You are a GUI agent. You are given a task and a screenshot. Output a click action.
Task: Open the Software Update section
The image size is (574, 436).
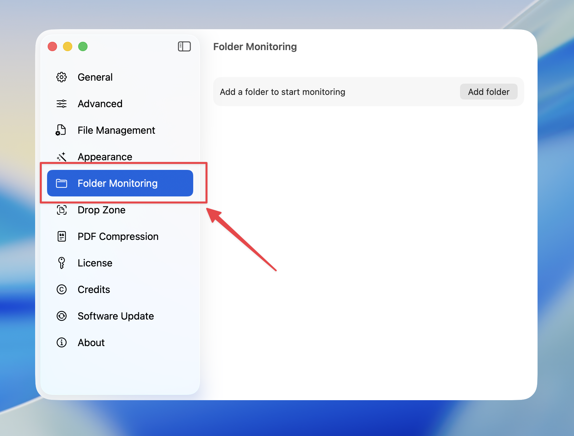[116, 316]
